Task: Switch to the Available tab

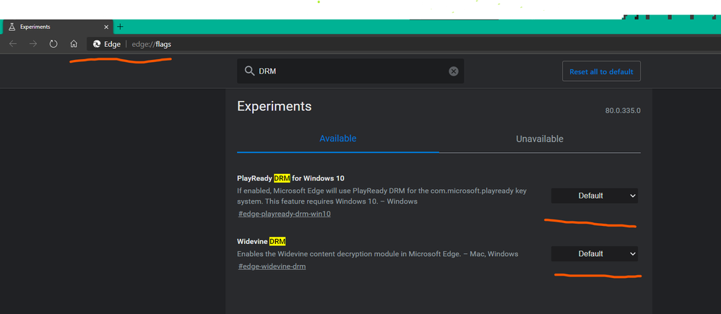Action: (338, 139)
